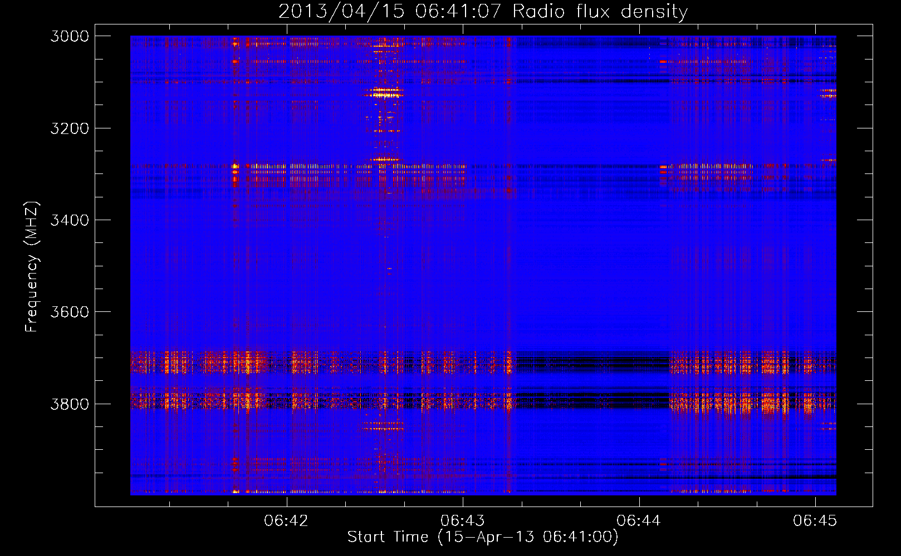Screen dimensions: 901x556
Task: Select the 3200 frequency tick label
Action: tap(70, 128)
